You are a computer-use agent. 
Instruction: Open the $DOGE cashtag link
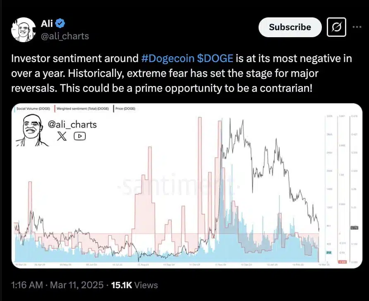(215, 58)
